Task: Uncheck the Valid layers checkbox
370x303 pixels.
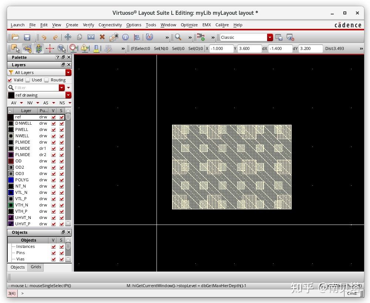Action: (10, 80)
